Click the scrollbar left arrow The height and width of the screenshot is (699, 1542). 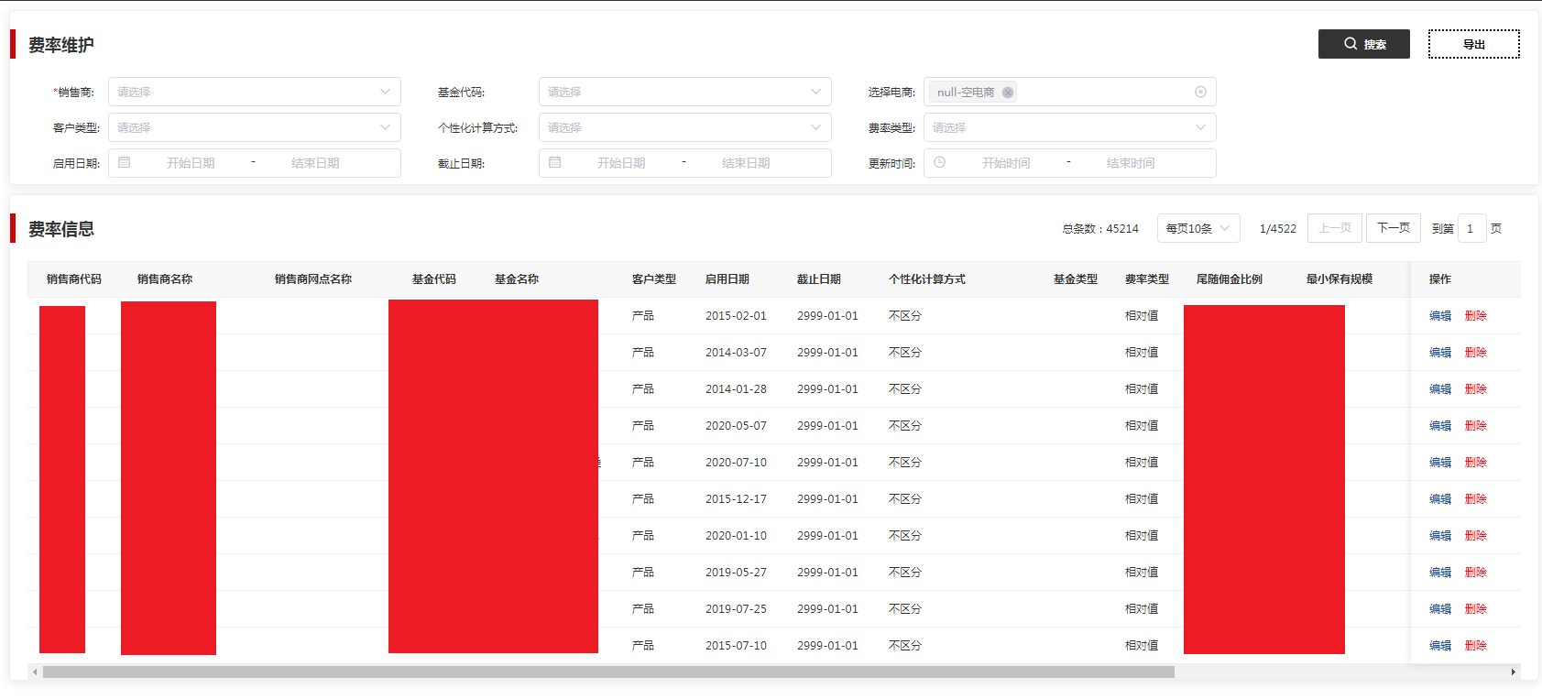click(35, 672)
